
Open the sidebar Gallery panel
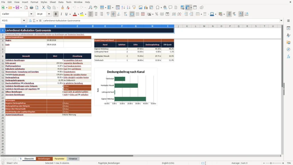(288, 42)
